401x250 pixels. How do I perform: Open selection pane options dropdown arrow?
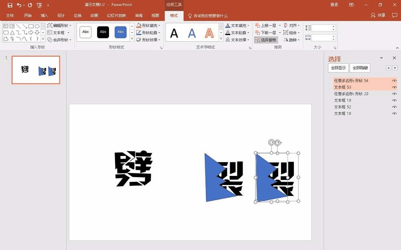381,58
